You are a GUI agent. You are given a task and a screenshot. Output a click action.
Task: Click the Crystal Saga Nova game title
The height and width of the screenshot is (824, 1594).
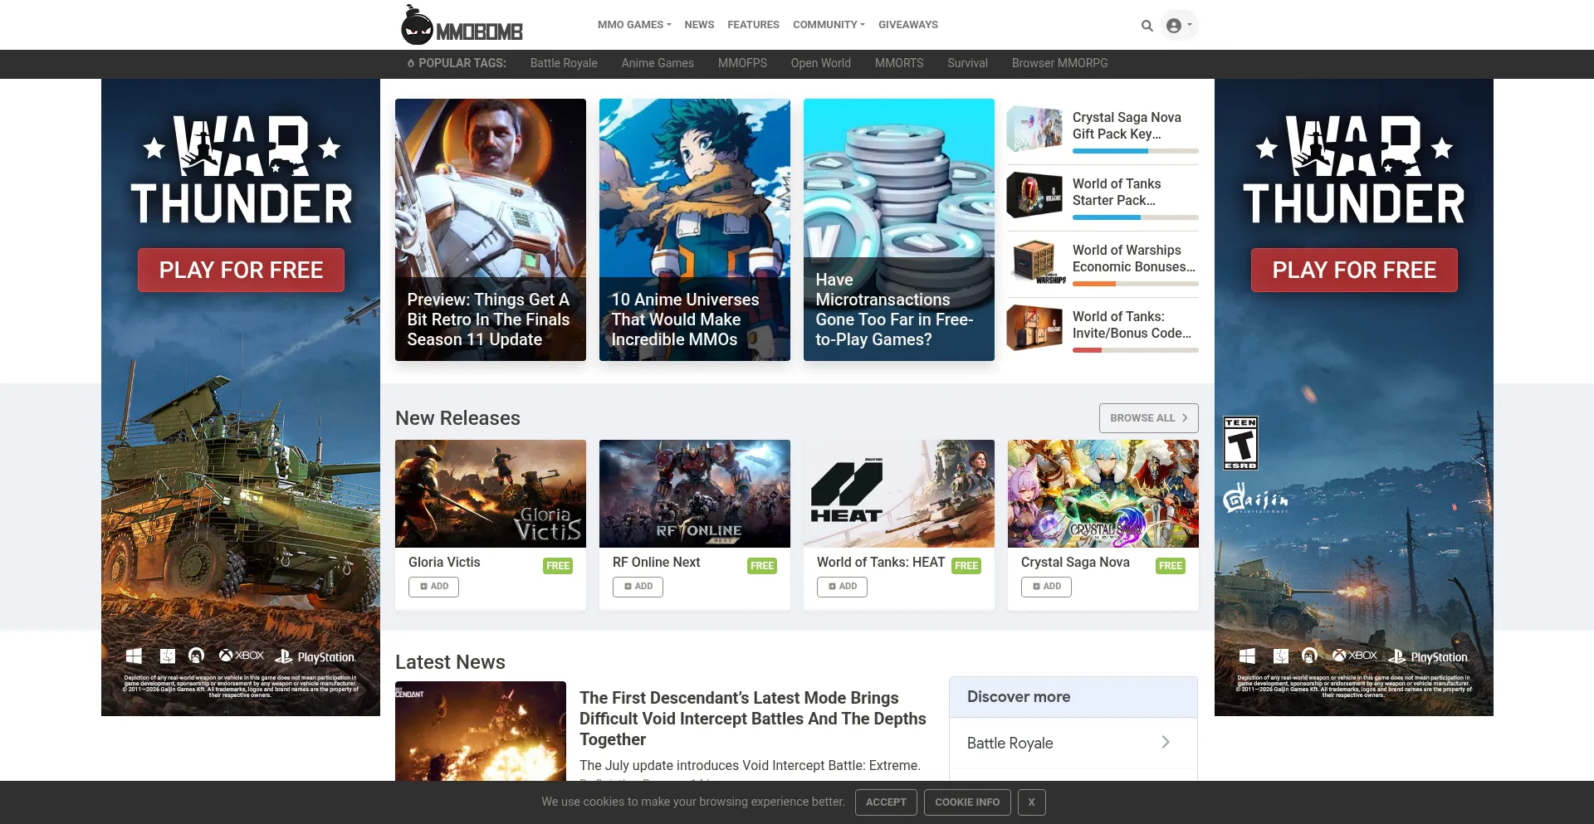point(1075,563)
